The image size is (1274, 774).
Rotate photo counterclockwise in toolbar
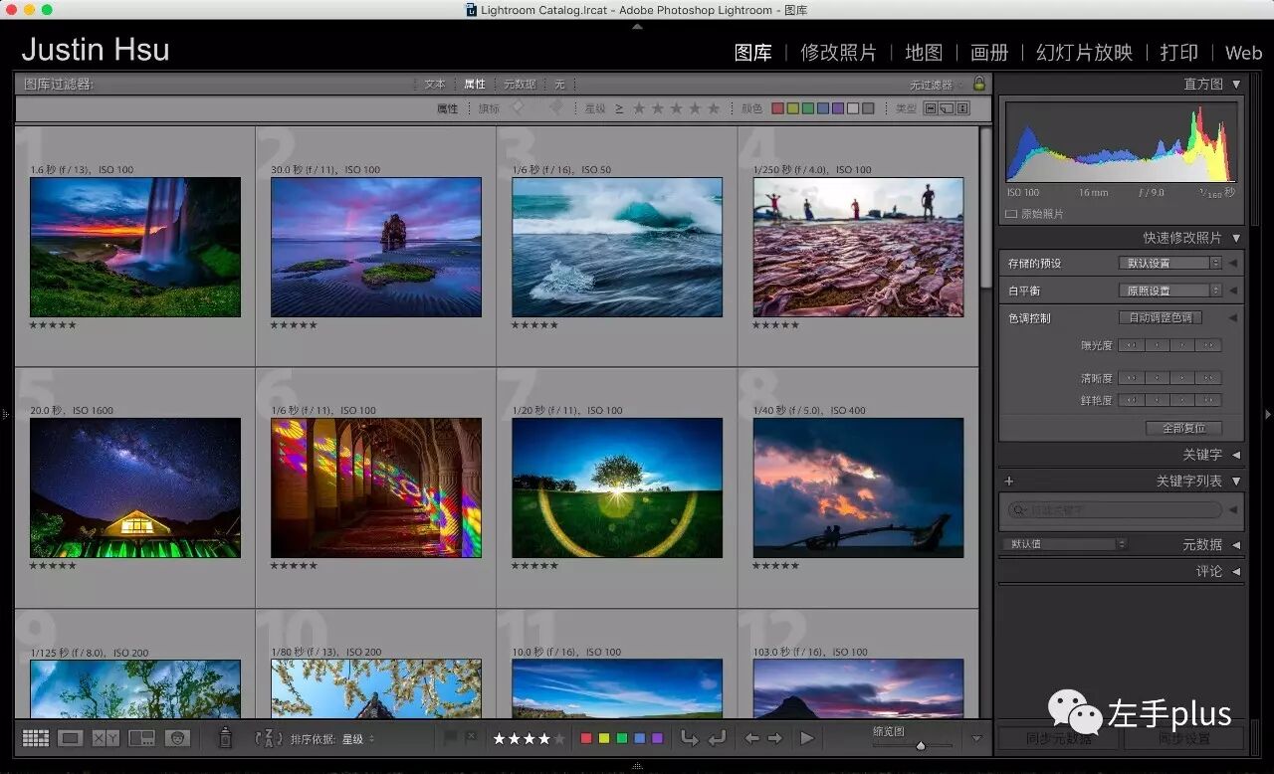689,738
